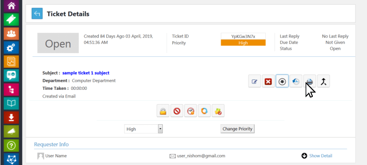Click the red prohibition circle action icon
The width and height of the screenshot is (367, 165).
[x=177, y=111]
